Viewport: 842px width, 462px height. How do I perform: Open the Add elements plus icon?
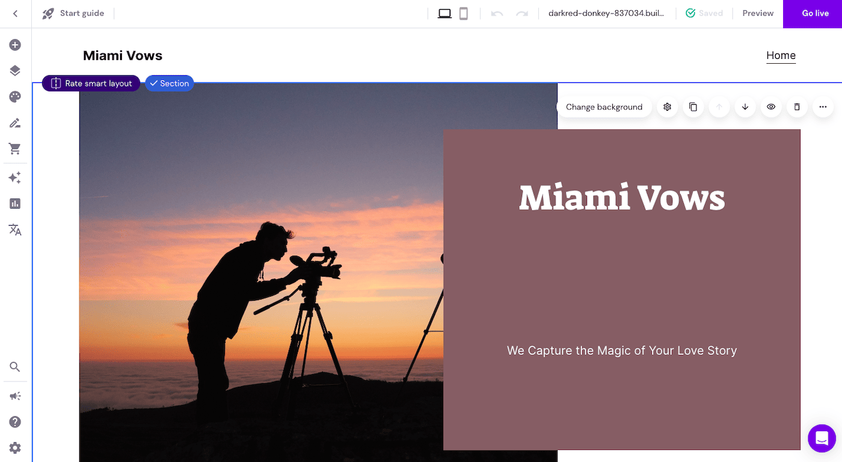coord(15,45)
